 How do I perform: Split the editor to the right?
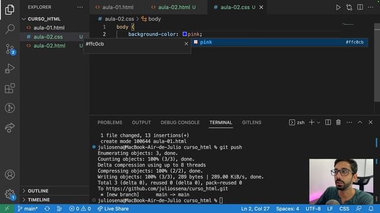(360, 7)
